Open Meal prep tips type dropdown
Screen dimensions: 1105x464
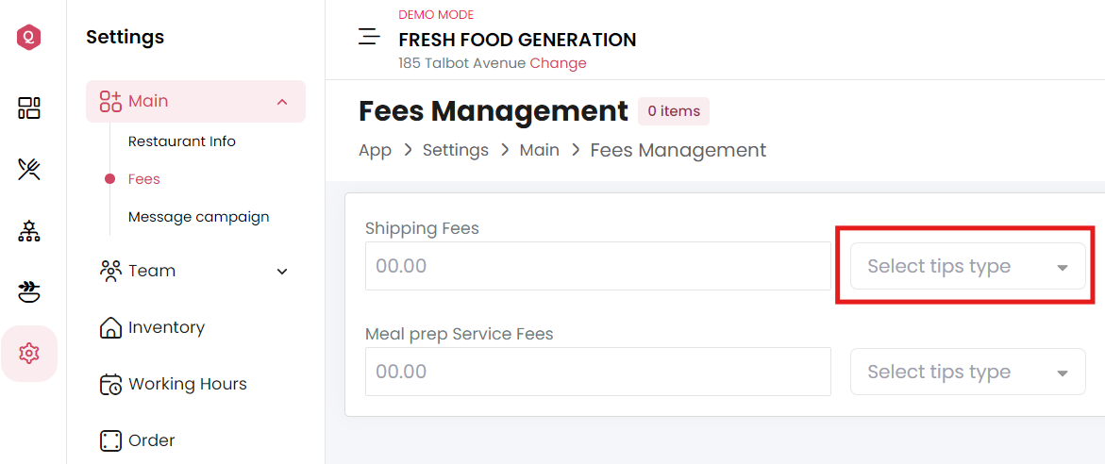(967, 372)
